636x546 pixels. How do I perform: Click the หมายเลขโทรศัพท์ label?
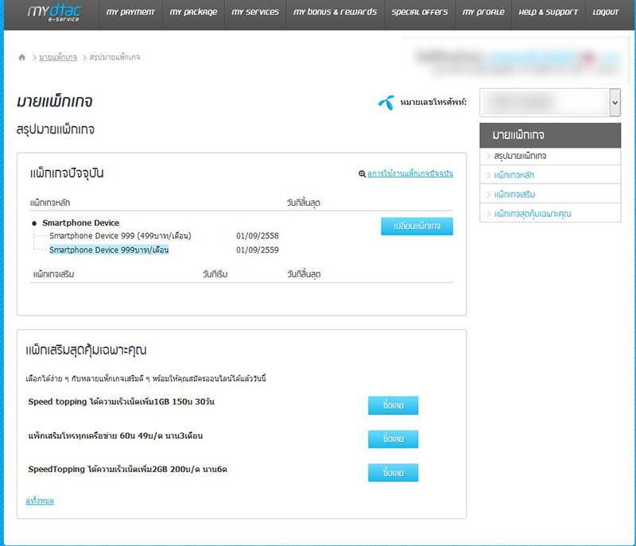433,103
